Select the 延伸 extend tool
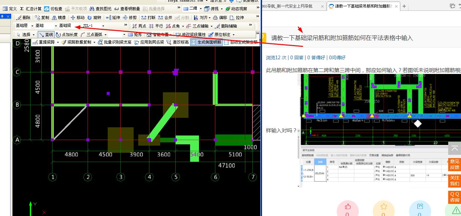The width and height of the screenshot is (461, 216). (x=113, y=18)
